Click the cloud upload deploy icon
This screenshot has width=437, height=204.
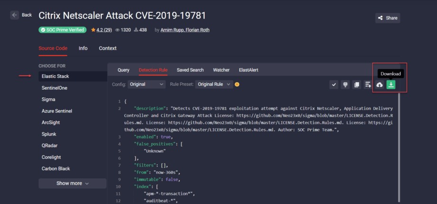click(x=380, y=84)
